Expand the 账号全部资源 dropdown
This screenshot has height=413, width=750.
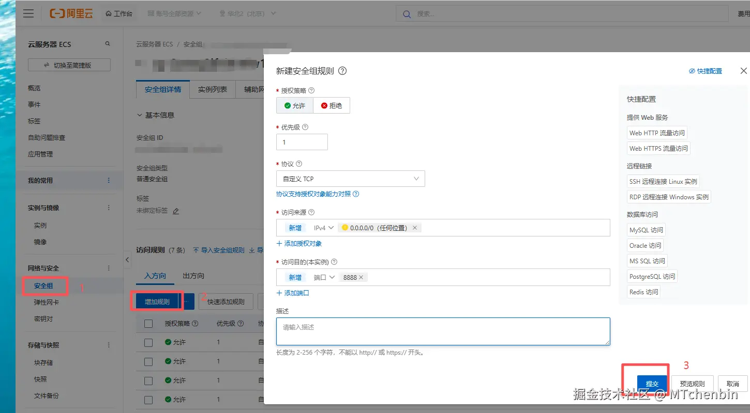174,13
